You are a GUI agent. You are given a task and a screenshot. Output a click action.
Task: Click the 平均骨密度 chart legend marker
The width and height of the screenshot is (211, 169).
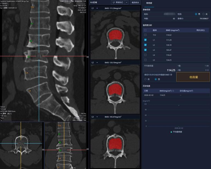[x=171, y=132]
